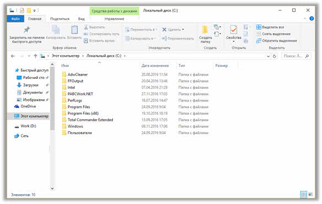Viewport: 322px width, 204px height.
Task: Open Быстрый доступ in sidebar
Action: [32, 71]
